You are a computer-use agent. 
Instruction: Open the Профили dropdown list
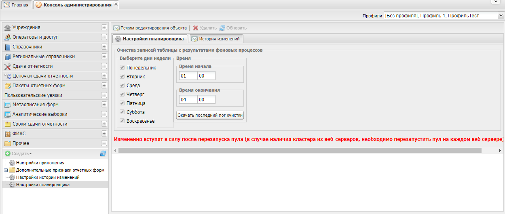coord(501,16)
